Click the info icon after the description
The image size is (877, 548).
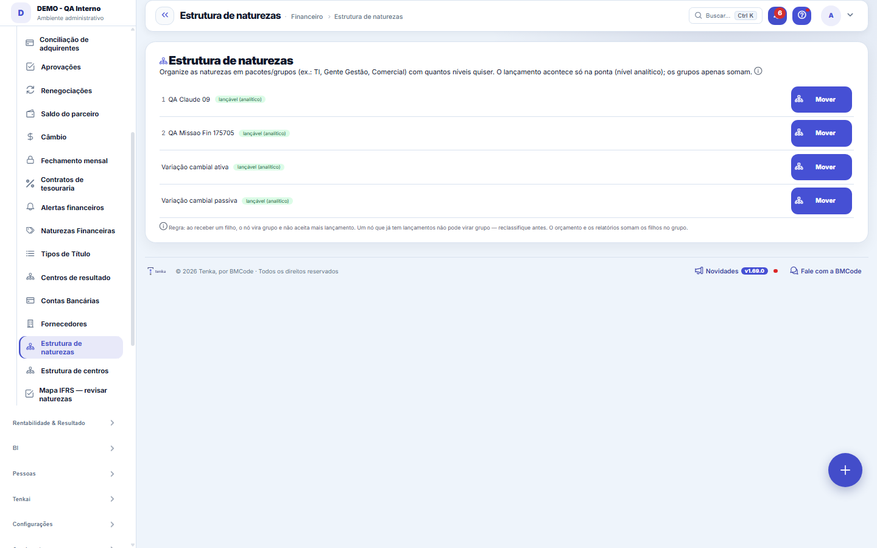tap(758, 71)
